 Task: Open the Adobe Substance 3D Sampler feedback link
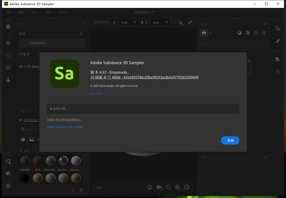tap(65, 127)
